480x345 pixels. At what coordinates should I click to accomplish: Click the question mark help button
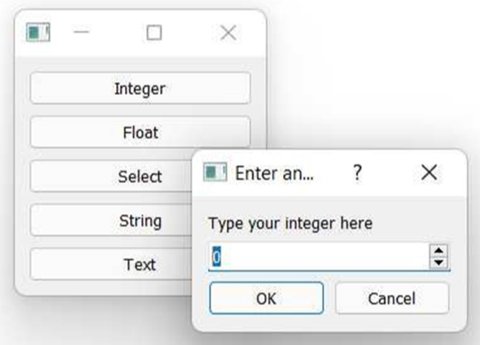coord(358,172)
